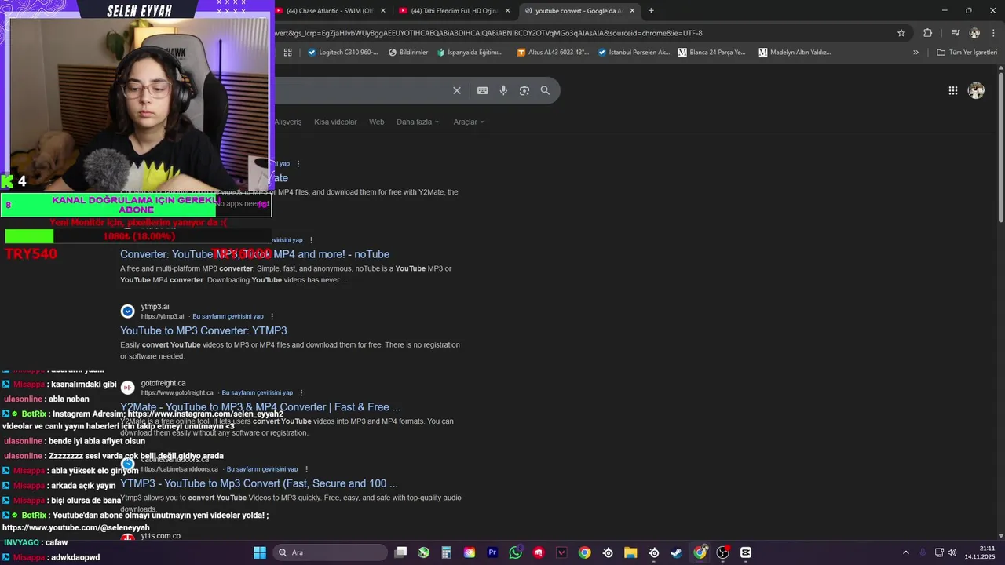The width and height of the screenshot is (1005, 565).
Task: Open Tüm Yer İşaretleri bookmarks folder
Action: click(x=967, y=53)
